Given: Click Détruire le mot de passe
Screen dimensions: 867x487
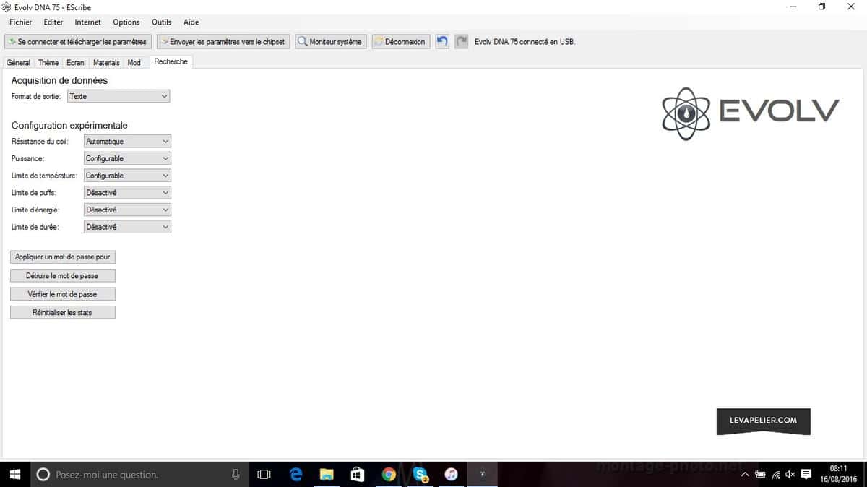Looking at the screenshot, I should click(63, 275).
